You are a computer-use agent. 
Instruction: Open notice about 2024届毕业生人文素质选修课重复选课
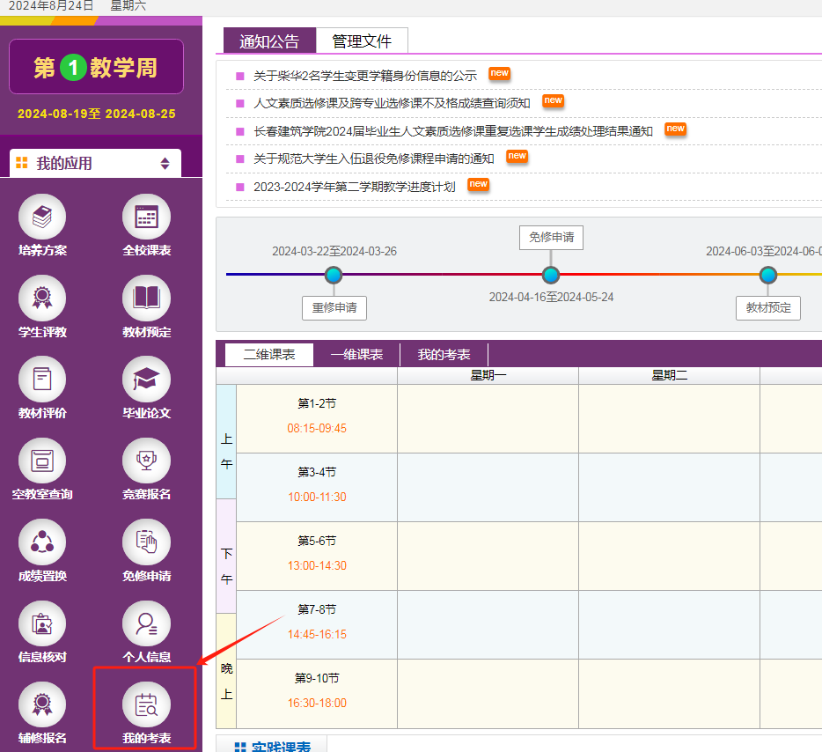pyautogui.click(x=453, y=131)
